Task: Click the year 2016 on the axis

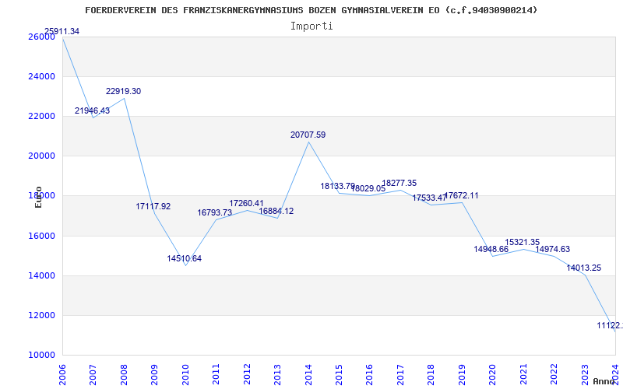Action: coord(369,375)
